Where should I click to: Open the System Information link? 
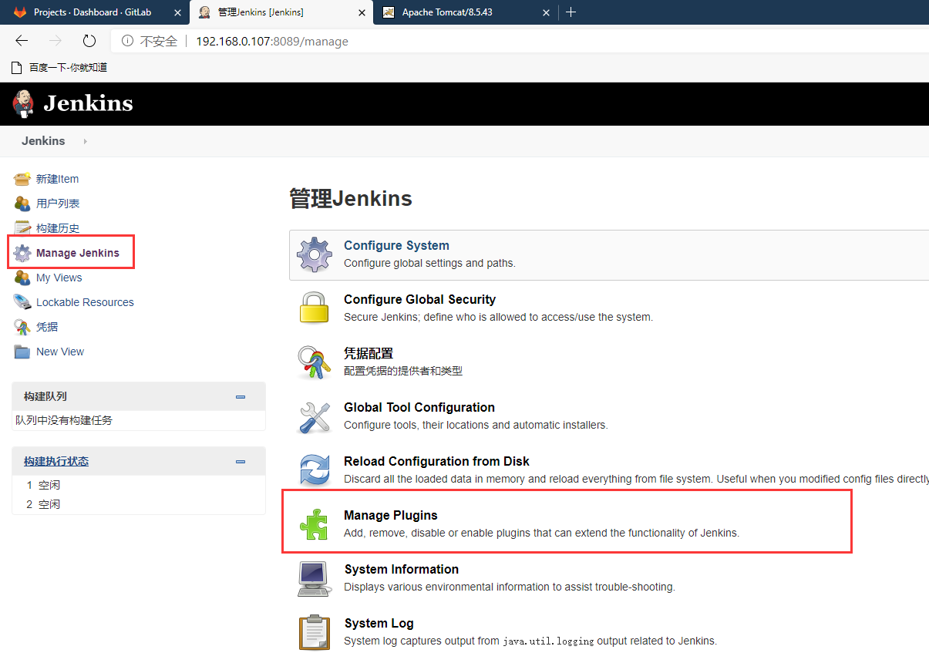coord(402,569)
